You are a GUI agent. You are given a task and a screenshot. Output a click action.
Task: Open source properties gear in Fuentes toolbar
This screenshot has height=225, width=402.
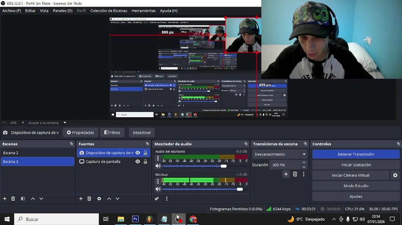[99, 198]
